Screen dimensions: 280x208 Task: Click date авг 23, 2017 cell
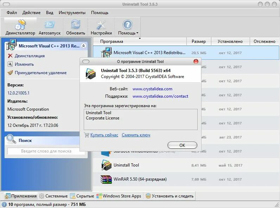230,137
